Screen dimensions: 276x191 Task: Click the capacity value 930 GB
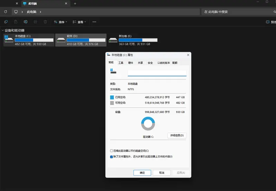pyautogui.click(x=180, y=112)
